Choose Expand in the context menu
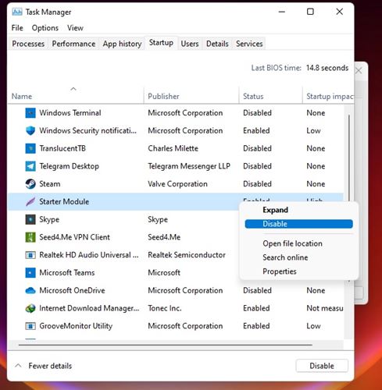The image size is (382, 390). (x=275, y=210)
